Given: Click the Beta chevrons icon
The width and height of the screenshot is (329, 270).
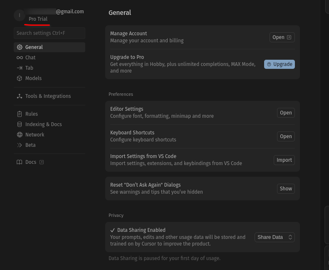Looking at the screenshot, I should [20, 145].
